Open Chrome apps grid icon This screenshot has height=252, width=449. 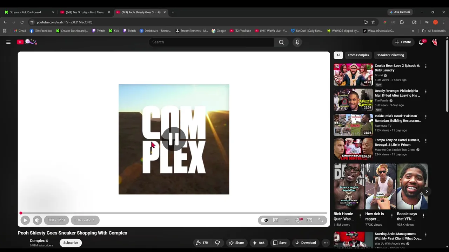click(x=5, y=31)
